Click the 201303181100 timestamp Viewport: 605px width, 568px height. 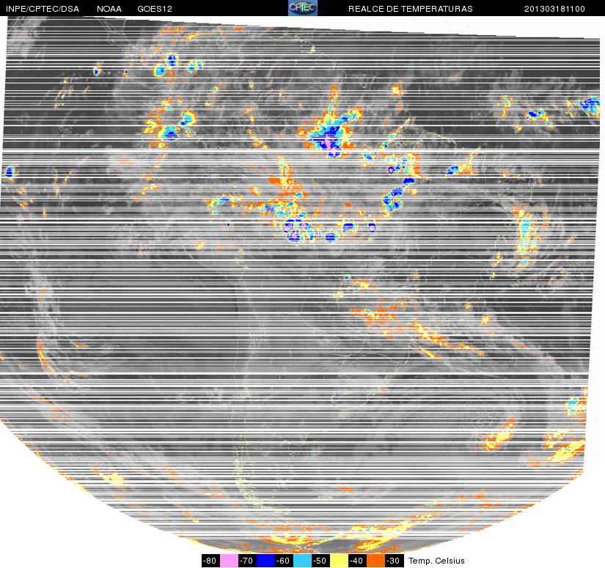(x=554, y=9)
